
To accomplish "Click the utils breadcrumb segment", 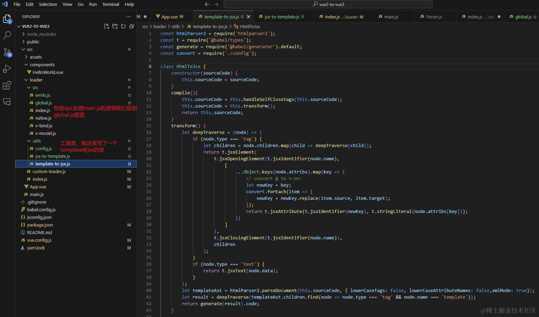I will (176, 26).
